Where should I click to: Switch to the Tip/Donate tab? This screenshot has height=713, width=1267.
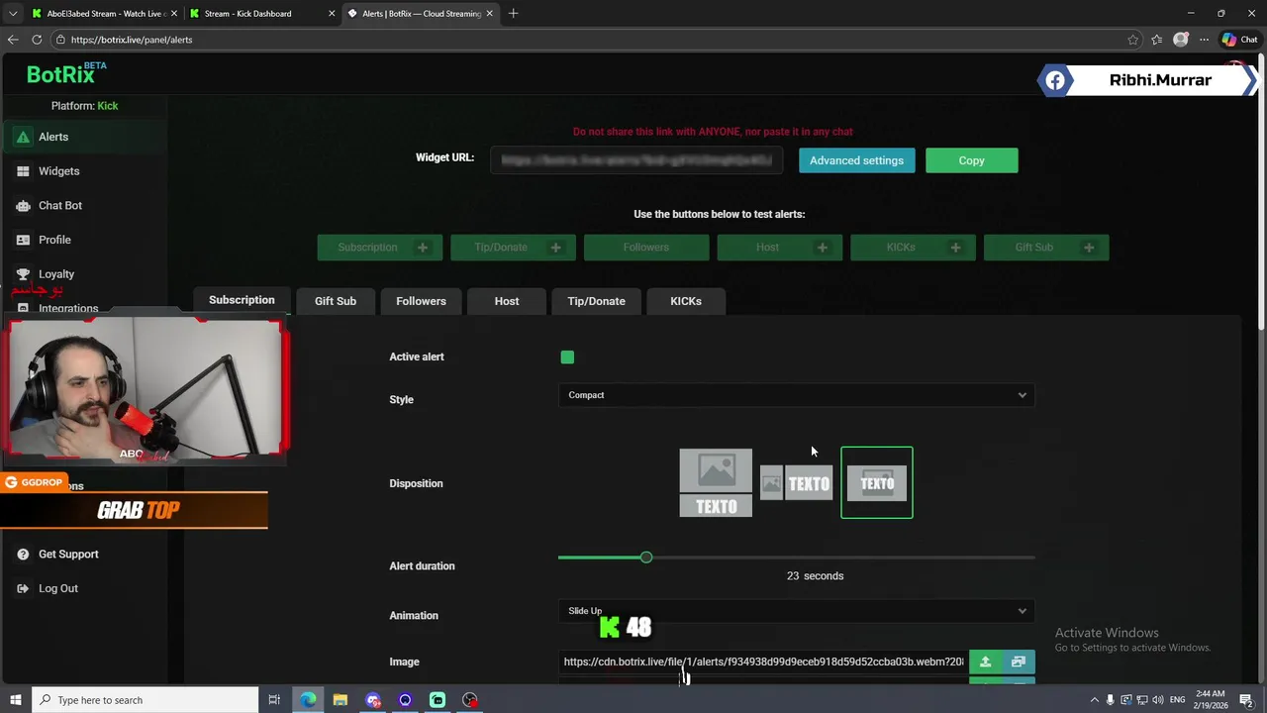click(596, 301)
